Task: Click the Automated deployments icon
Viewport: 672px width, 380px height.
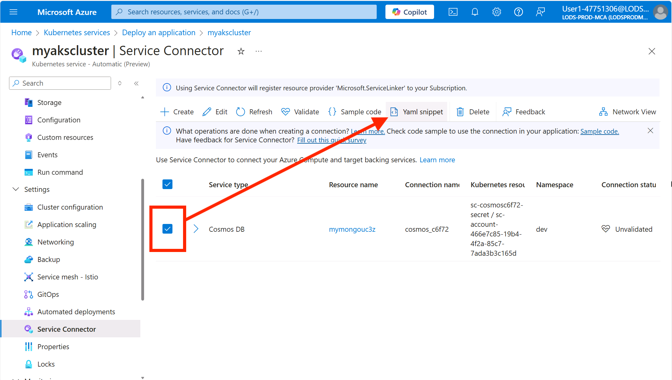Action: tap(29, 312)
